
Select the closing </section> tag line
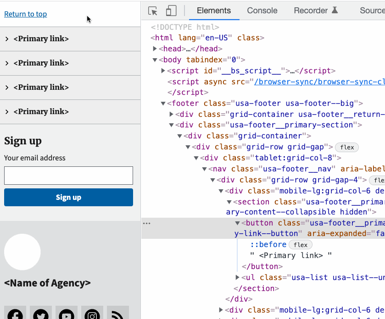(257, 288)
